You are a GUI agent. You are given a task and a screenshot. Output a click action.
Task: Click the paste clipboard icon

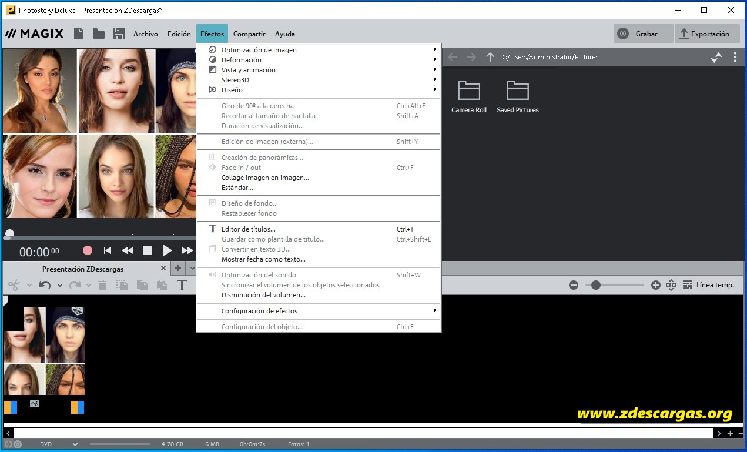(162, 285)
